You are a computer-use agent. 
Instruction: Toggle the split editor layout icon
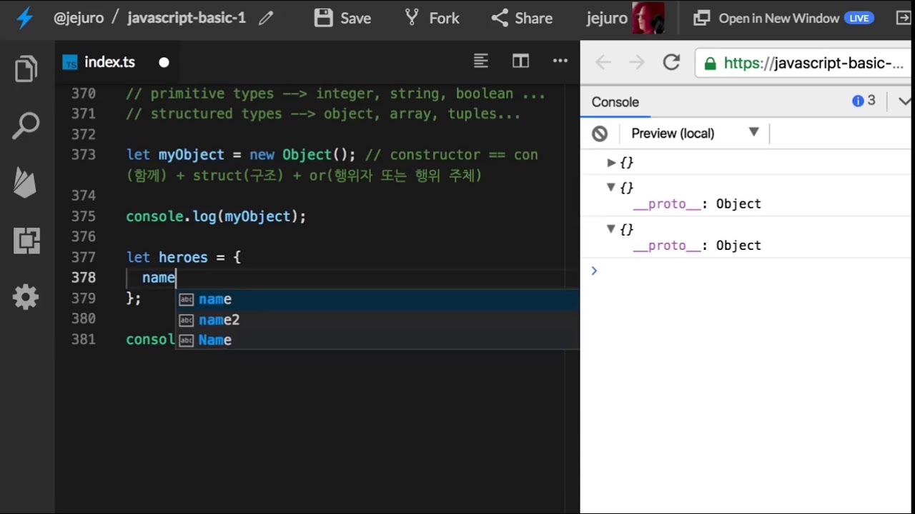(520, 61)
